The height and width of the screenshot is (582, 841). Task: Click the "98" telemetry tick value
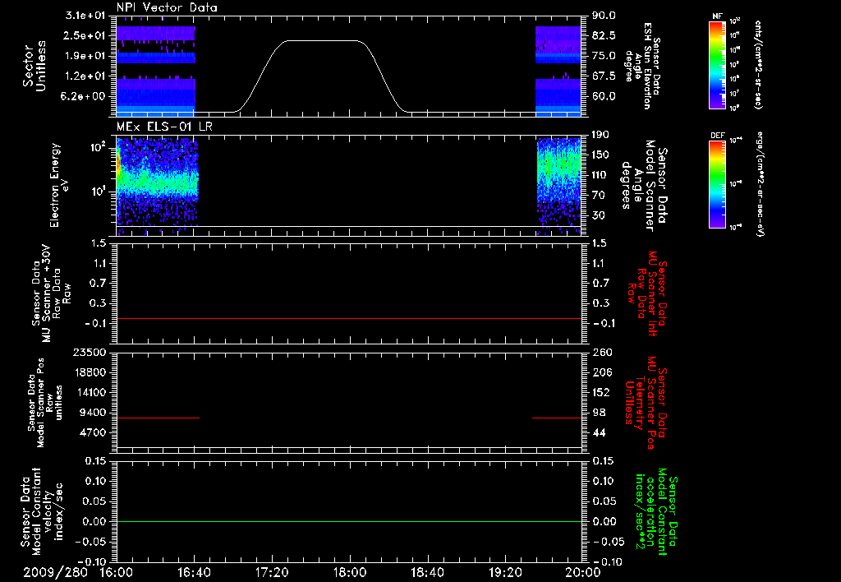click(598, 413)
